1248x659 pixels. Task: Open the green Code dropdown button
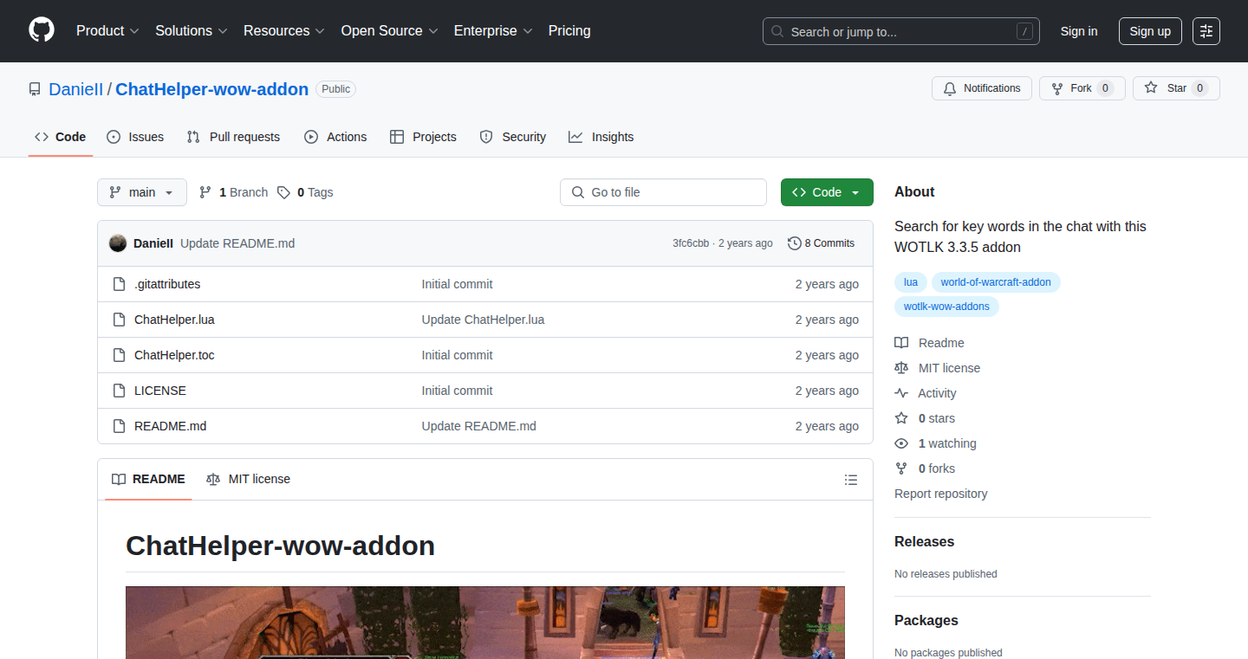[827, 192]
